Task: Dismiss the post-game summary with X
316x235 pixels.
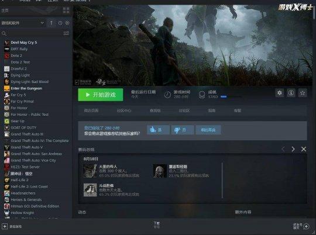Action: click(304, 149)
